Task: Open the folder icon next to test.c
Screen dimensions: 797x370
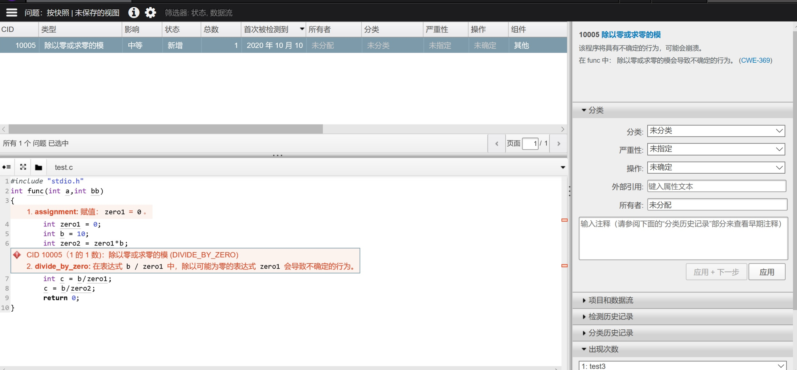Action: [x=38, y=167]
